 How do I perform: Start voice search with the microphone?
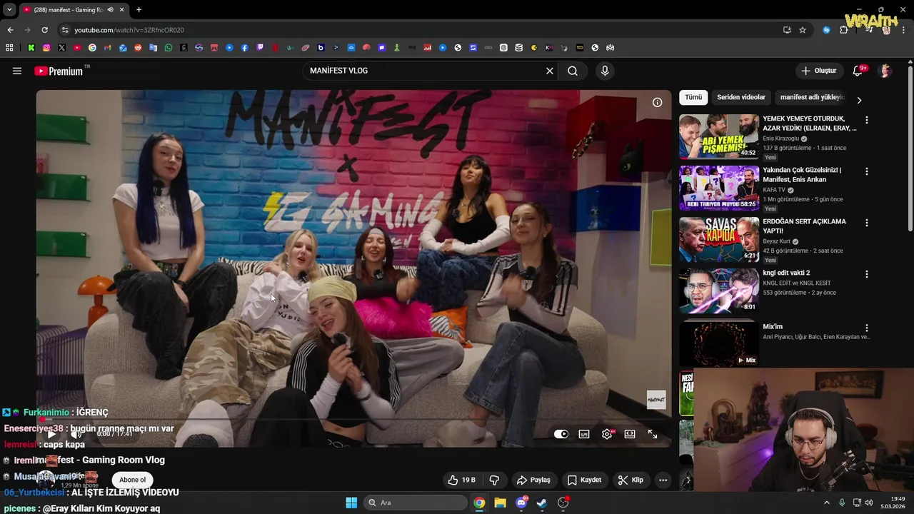(x=605, y=71)
